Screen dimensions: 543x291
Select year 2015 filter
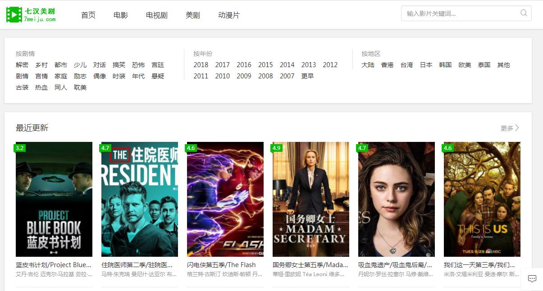pyautogui.click(x=265, y=65)
